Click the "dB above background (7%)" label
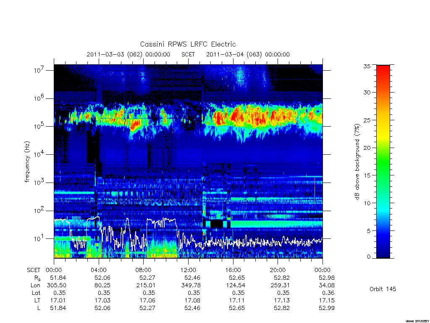The height and width of the screenshot is (323, 430). [x=357, y=161]
